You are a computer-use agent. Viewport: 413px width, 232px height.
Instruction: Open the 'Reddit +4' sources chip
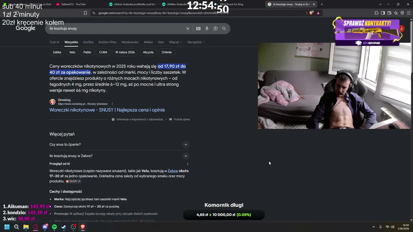[x=73, y=181]
